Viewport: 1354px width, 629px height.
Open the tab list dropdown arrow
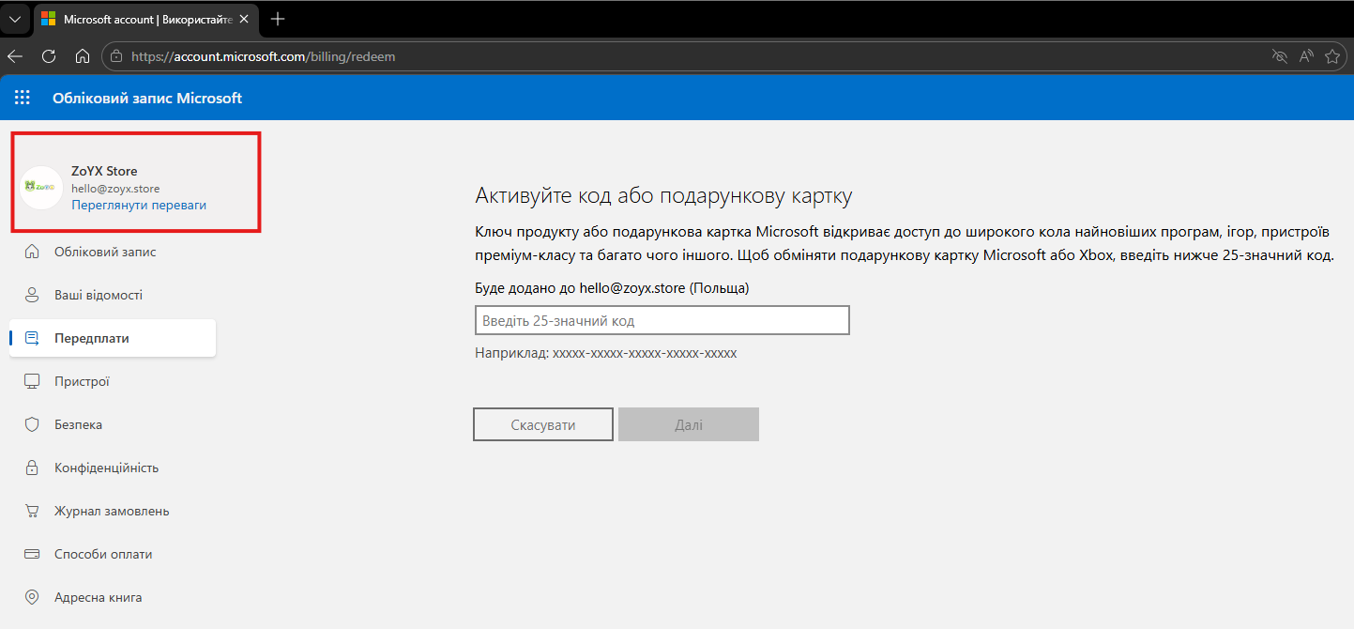pos(14,19)
